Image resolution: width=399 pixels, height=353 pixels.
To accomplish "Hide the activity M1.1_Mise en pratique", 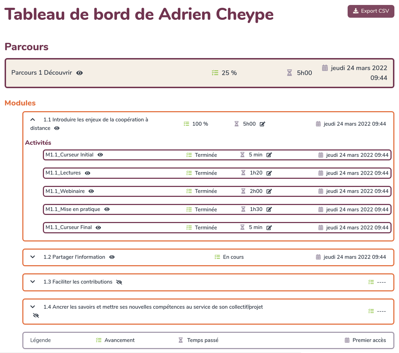I will coord(107,209).
